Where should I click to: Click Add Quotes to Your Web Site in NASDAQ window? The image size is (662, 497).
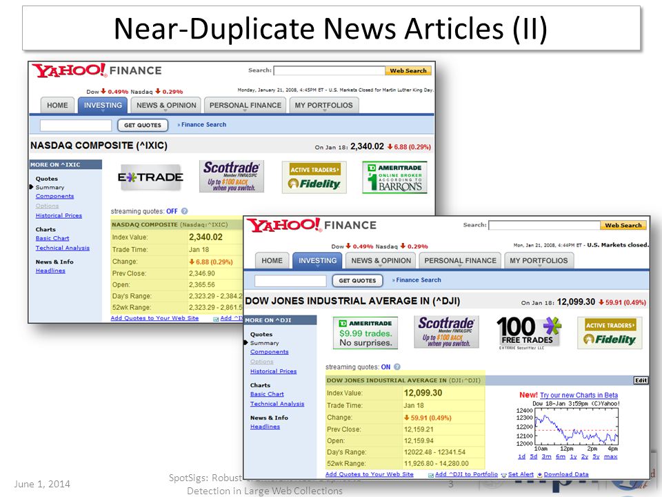click(x=154, y=318)
